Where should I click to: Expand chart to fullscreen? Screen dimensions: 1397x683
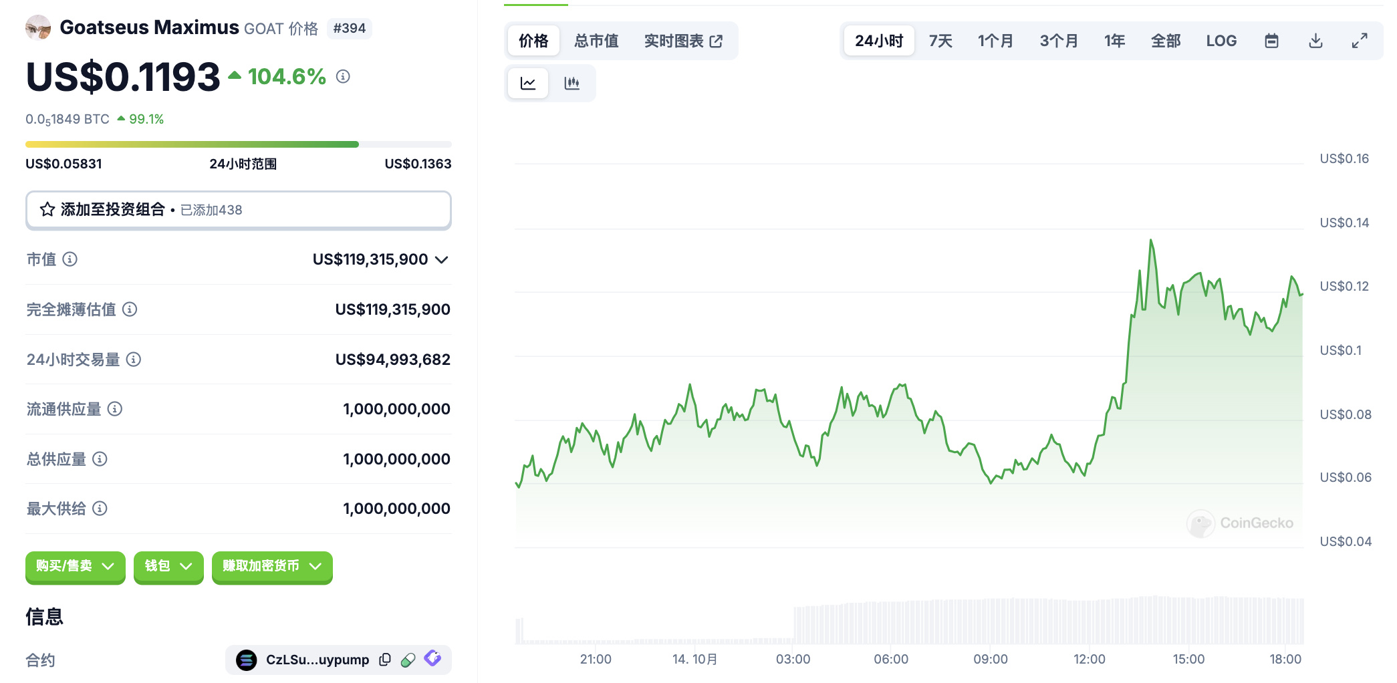(1359, 41)
